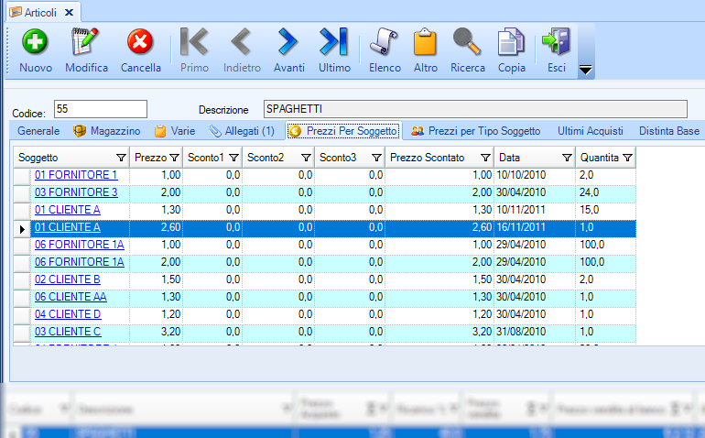Open the Soggetto column filter
The image size is (705, 438).
tap(121, 158)
